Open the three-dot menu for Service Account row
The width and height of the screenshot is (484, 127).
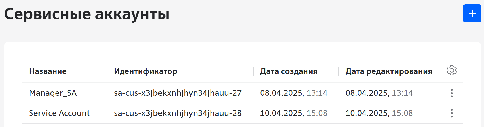click(x=452, y=113)
